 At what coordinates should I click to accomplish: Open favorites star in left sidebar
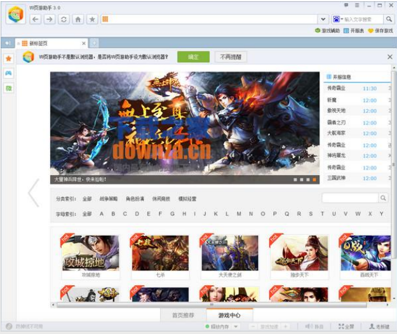tap(9, 58)
